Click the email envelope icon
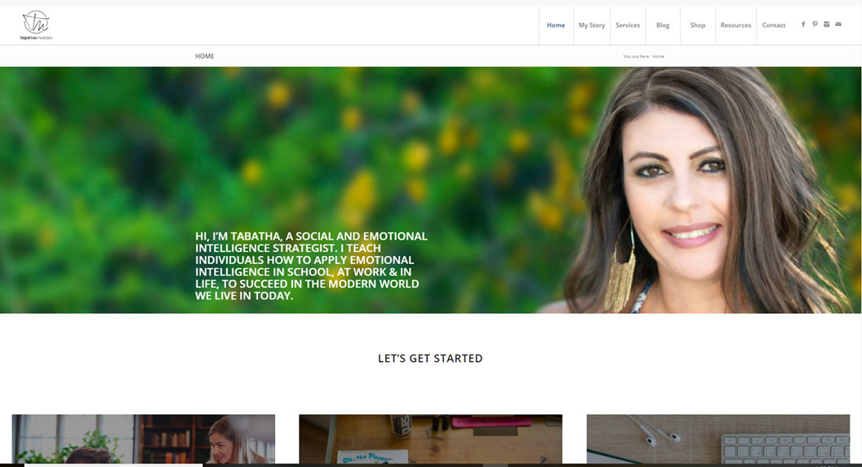This screenshot has height=467, width=862. (838, 24)
